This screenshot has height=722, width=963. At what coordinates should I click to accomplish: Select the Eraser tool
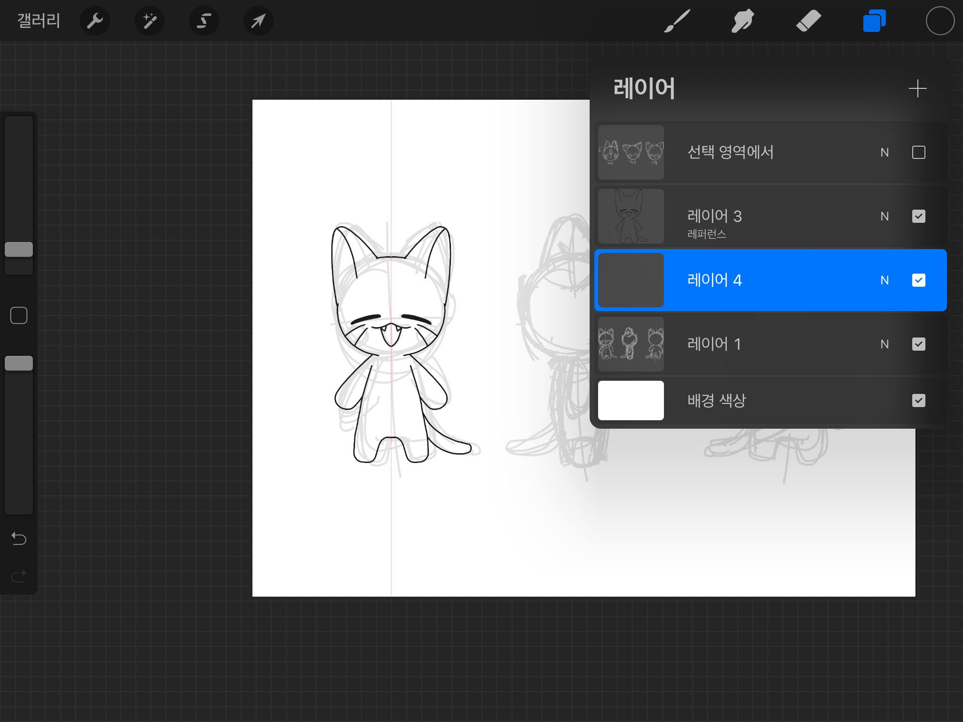click(808, 21)
